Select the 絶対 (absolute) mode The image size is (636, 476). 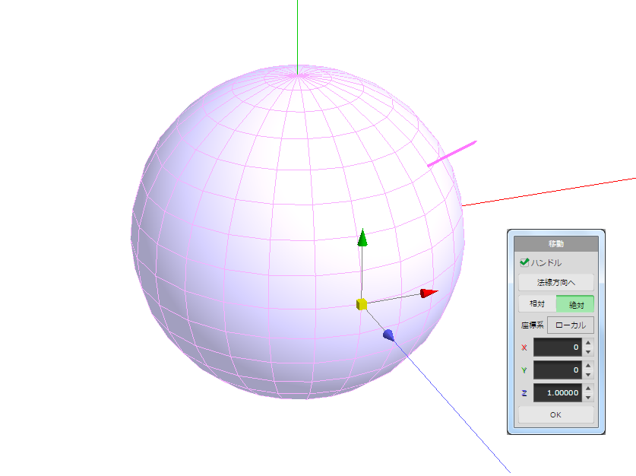point(575,303)
